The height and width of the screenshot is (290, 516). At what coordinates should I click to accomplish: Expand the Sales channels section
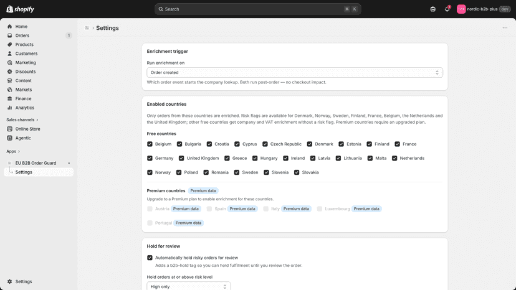tap(22, 119)
